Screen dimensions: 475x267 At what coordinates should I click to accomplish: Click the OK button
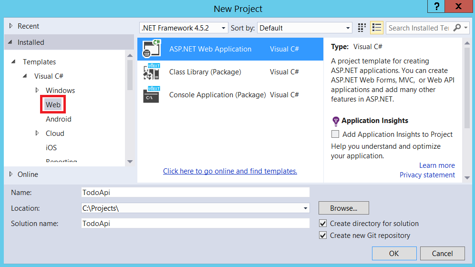point(394,253)
